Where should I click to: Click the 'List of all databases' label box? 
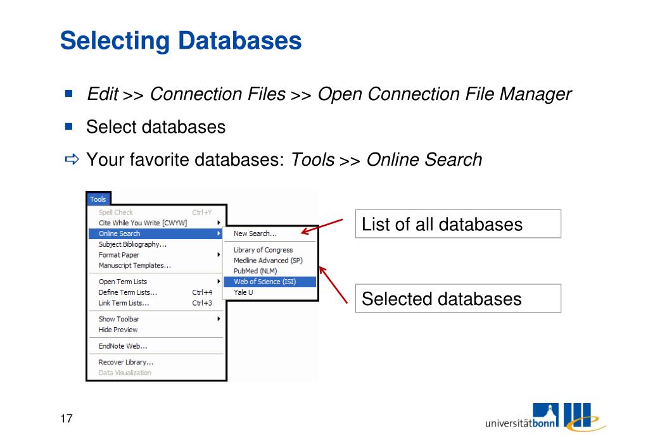(x=458, y=224)
